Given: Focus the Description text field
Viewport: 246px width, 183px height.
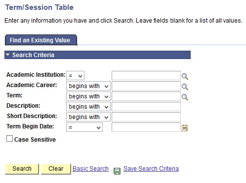Looking at the screenshot, I should pos(146,107).
